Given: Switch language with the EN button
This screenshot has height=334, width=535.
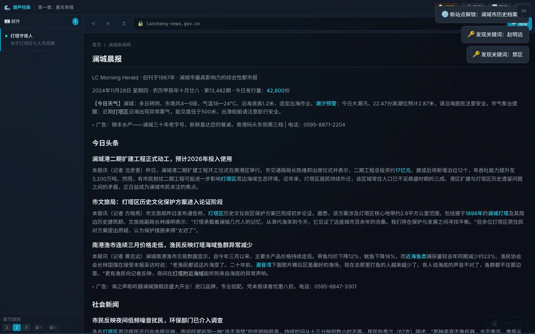Looking at the screenshot, I should tap(524, 11).
